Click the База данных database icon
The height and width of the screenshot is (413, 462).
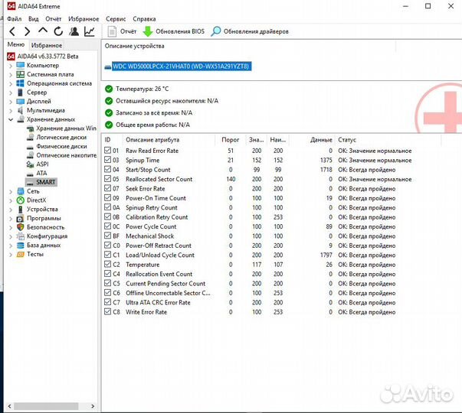21,246
